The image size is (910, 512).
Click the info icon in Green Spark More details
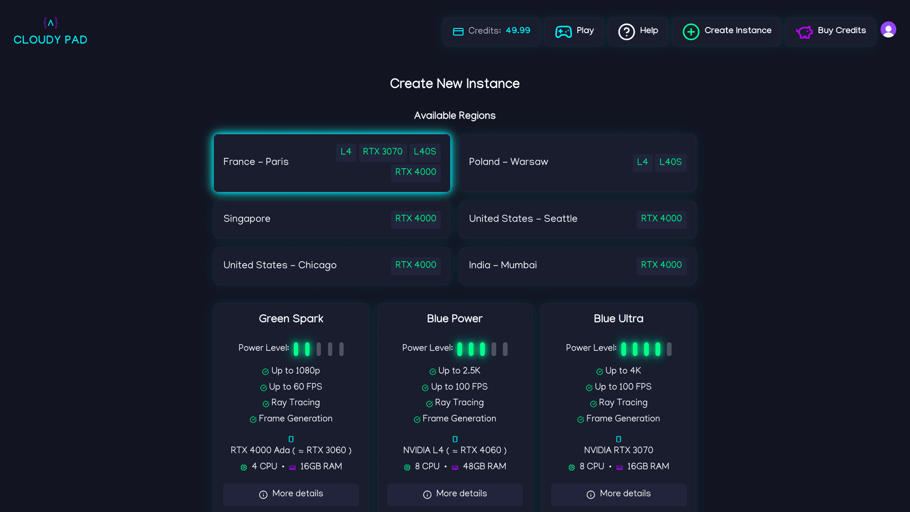[x=263, y=494]
